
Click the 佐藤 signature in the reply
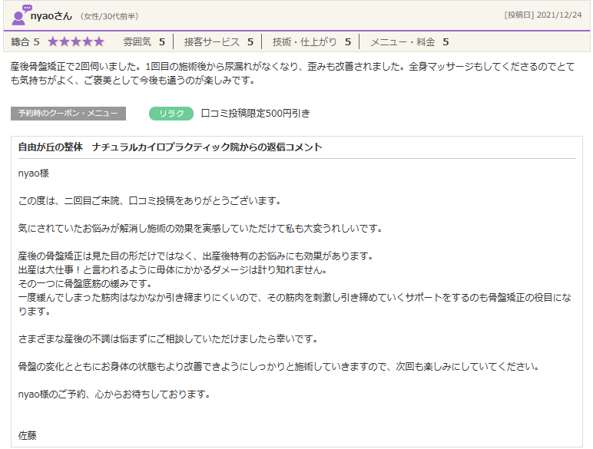(x=28, y=435)
